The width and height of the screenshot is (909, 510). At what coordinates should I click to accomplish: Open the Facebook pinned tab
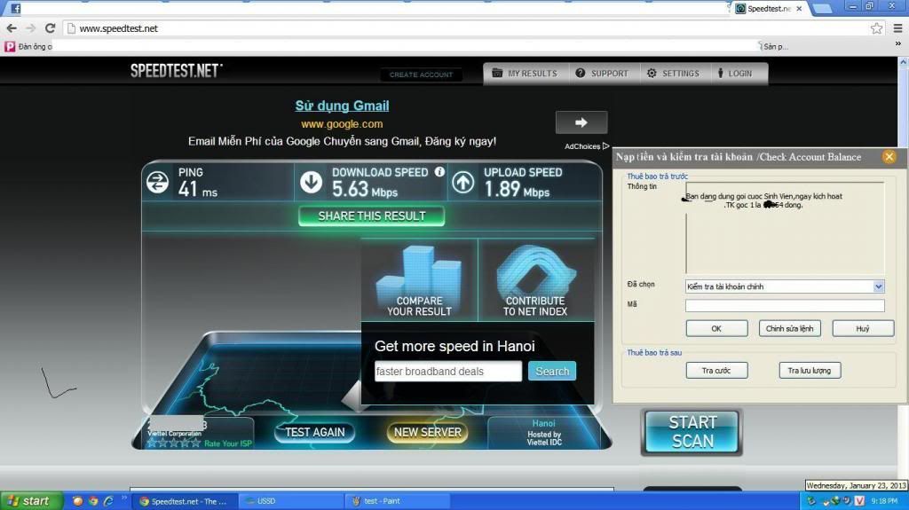coord(16,8)
